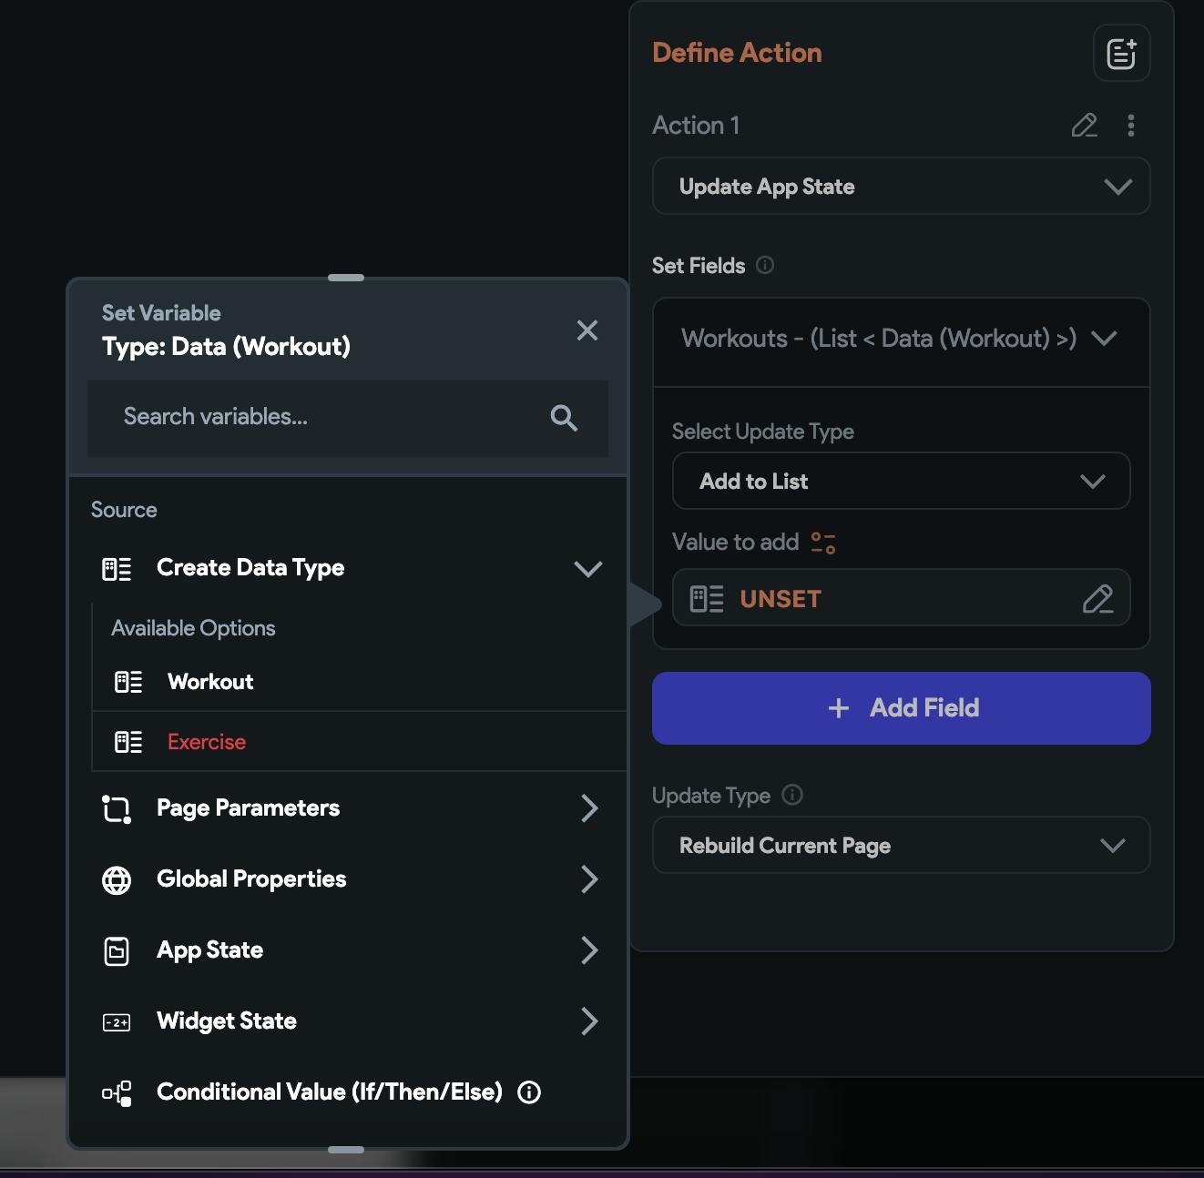
Task: Click the Add Field button
Action: 901,707
